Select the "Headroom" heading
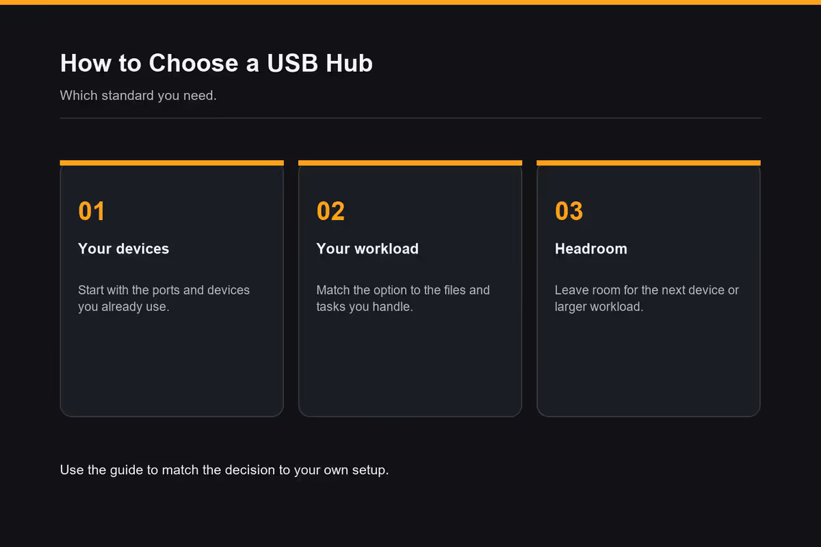 591,249
